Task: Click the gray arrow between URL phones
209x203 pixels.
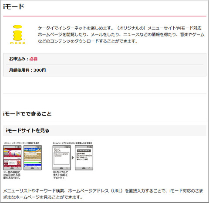Action: tap(73, 157)
